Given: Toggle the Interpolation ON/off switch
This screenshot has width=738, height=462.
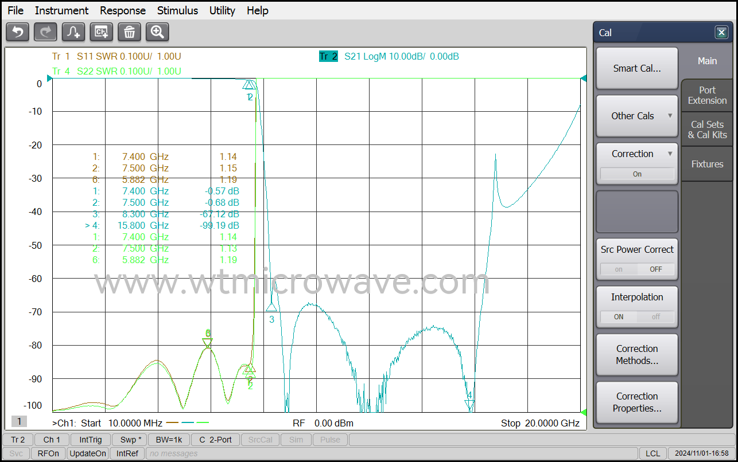Looking at the screenshot, I should tap(637, 316).
